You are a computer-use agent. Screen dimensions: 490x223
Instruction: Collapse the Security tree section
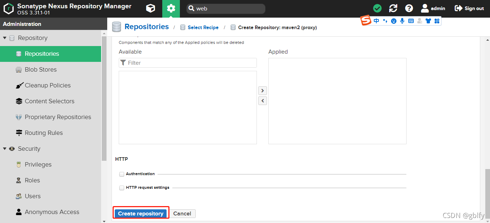coord(5,149)
